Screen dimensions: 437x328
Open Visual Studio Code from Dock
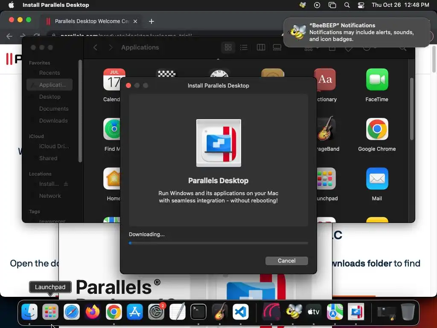pos(241,311)
